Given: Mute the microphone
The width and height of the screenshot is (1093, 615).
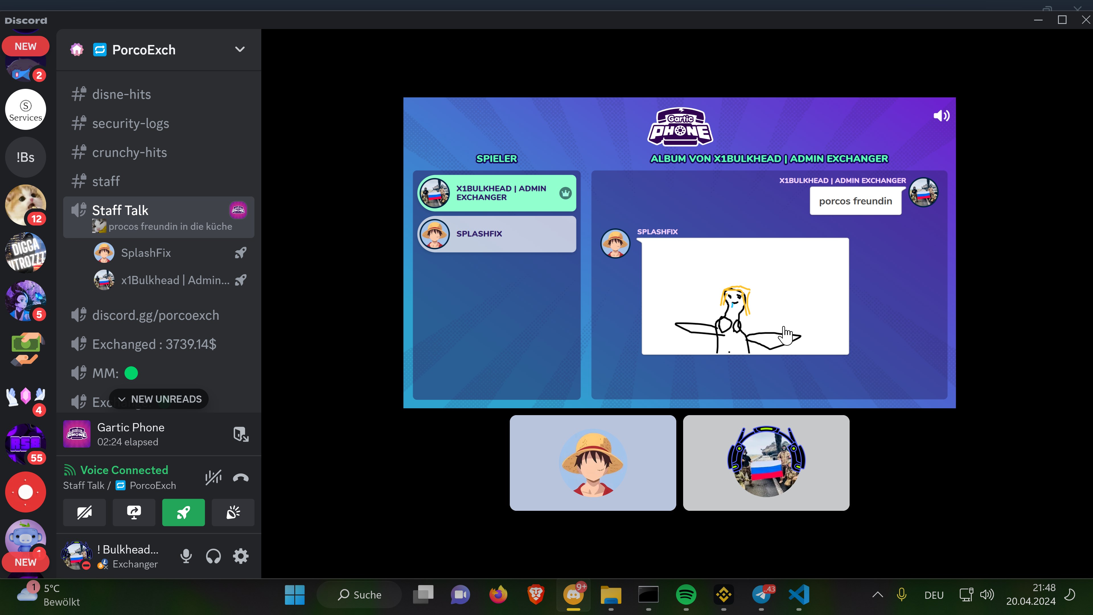Looking at the screenshot, I should [x=186, y=555].
